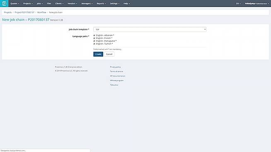Open the TQAuditor footer link
This screenshot has height=152, width=271.
(x=114, y=85)
